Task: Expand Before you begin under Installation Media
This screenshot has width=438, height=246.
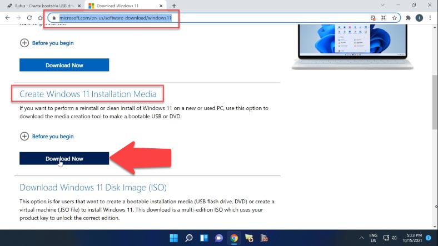Action: tap(47, 137)
